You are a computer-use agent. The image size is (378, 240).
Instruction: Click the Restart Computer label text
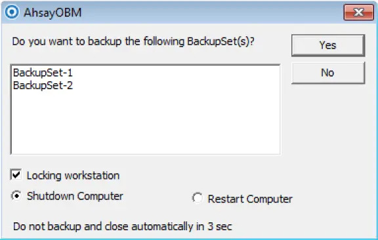tap(250, 199)
